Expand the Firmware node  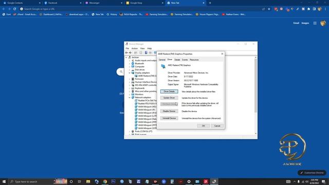[x=130, y=79]
